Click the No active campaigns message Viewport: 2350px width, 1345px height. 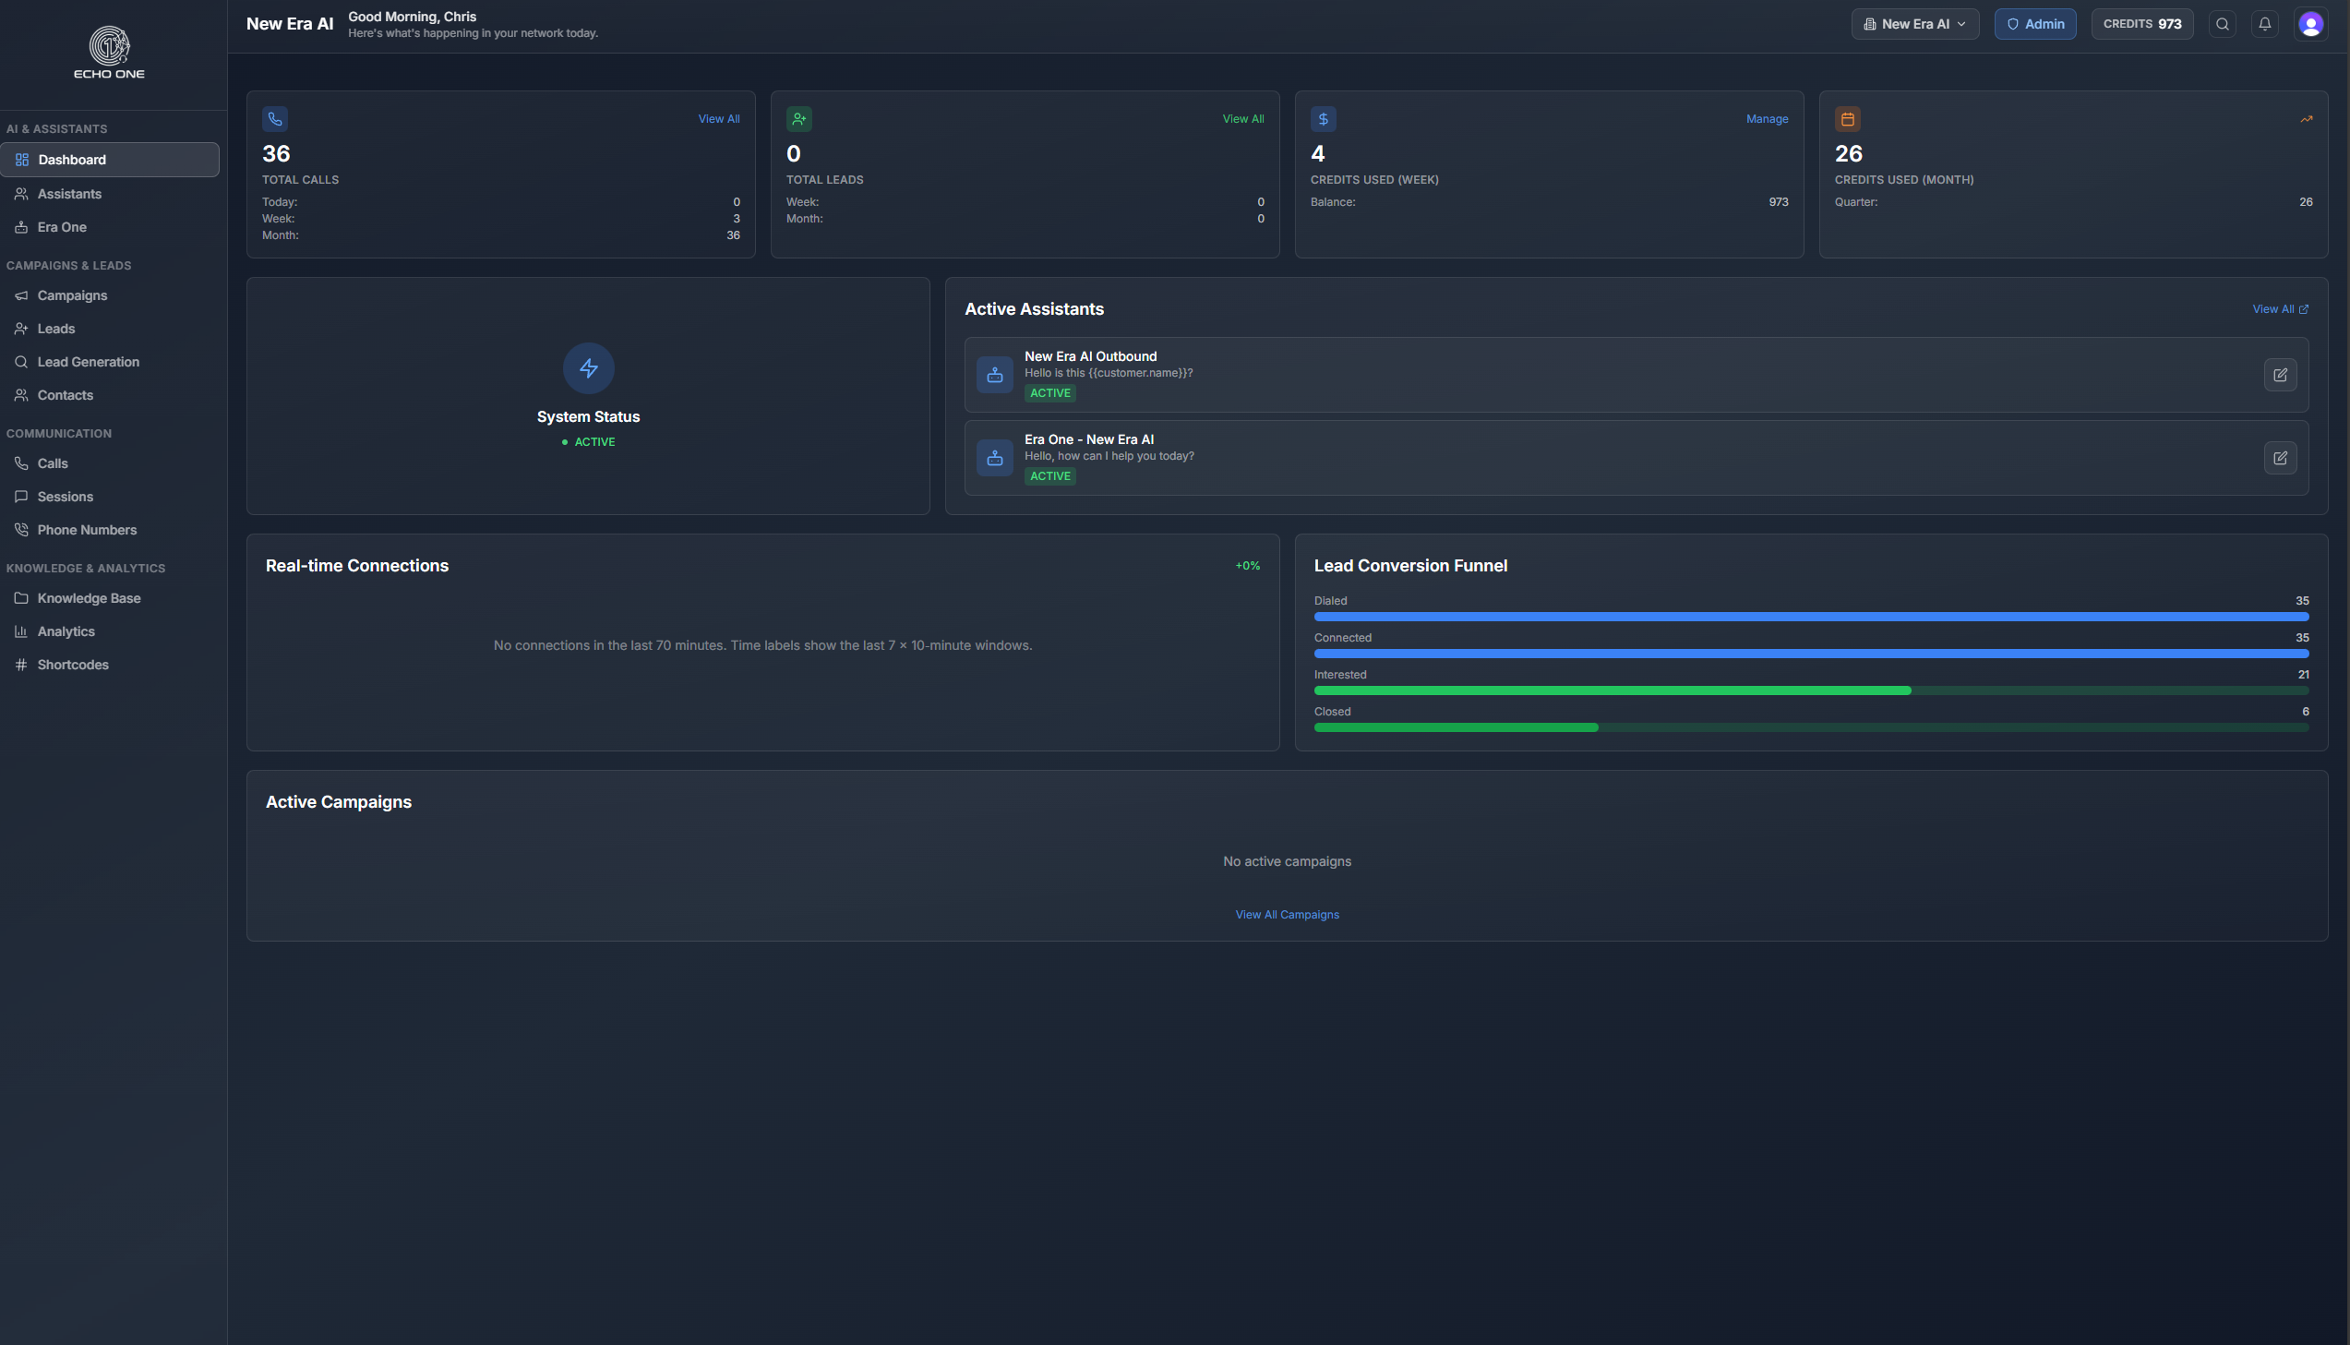tap(1288, 862)
